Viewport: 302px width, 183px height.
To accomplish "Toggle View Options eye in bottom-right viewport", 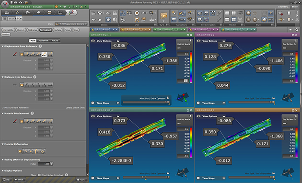I will [x=198, y=116].
